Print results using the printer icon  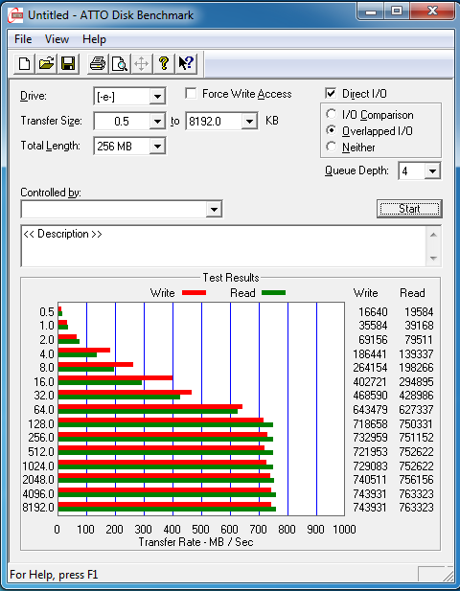pyautogui.click(x=98, y=63)
